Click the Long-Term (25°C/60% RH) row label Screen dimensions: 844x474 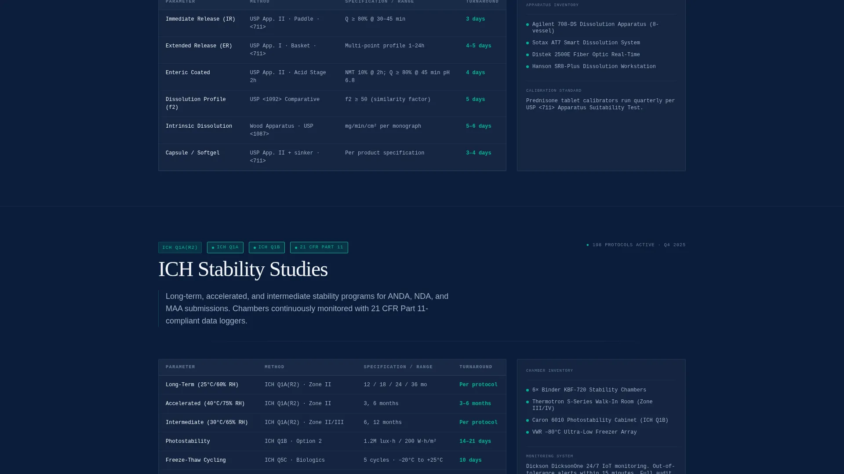[202, 385]
